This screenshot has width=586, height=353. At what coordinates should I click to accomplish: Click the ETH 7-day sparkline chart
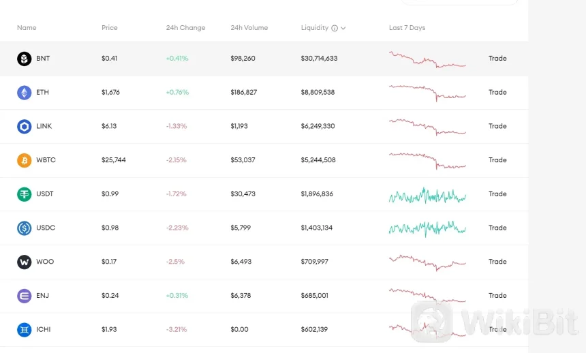click(x=427, y=92)
